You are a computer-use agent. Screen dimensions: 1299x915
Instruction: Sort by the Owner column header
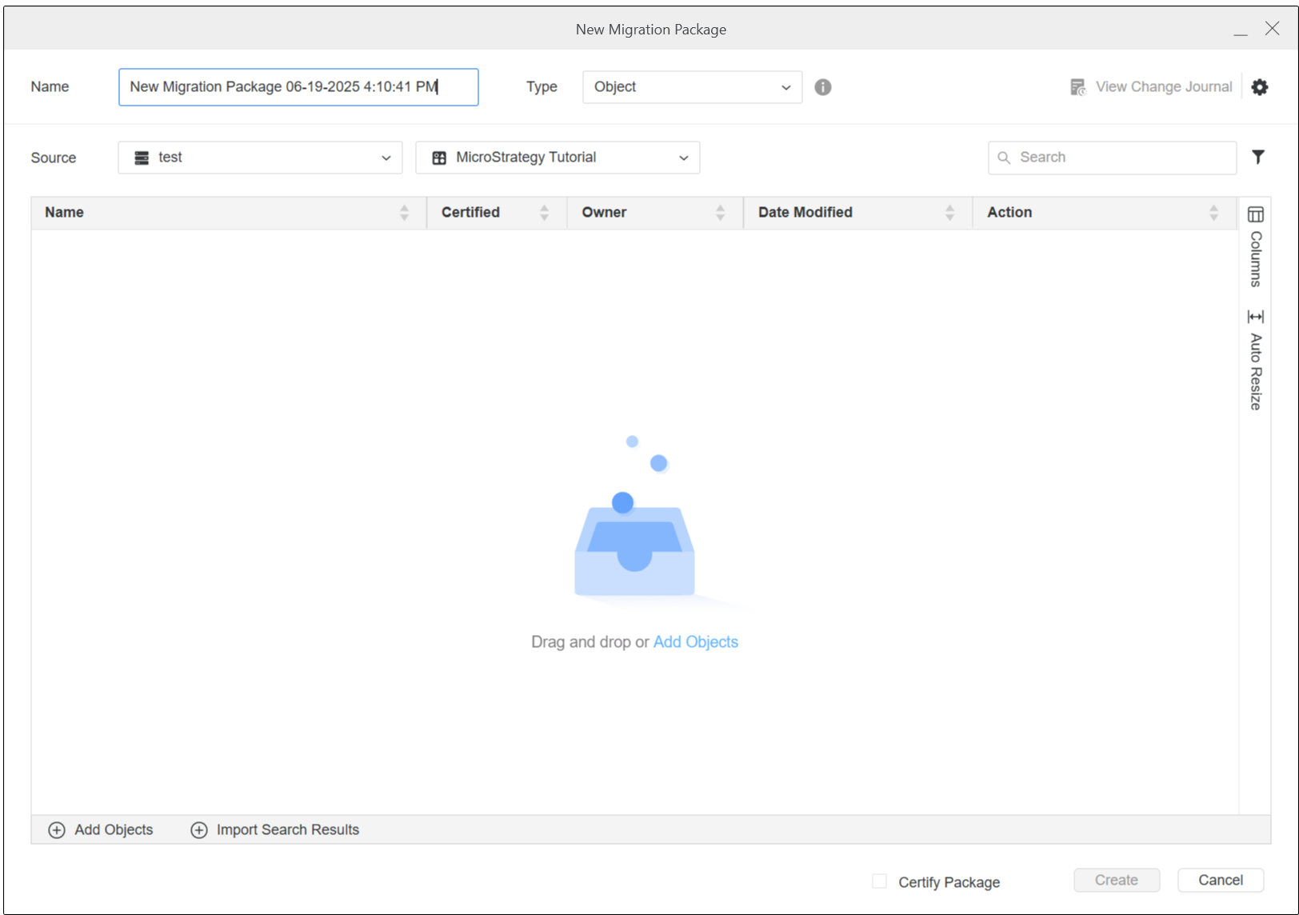(604, 213)
